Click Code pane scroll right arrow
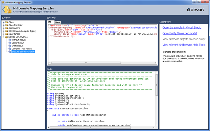The height and width of the screenshot is (131, 210). click(154, 128)
